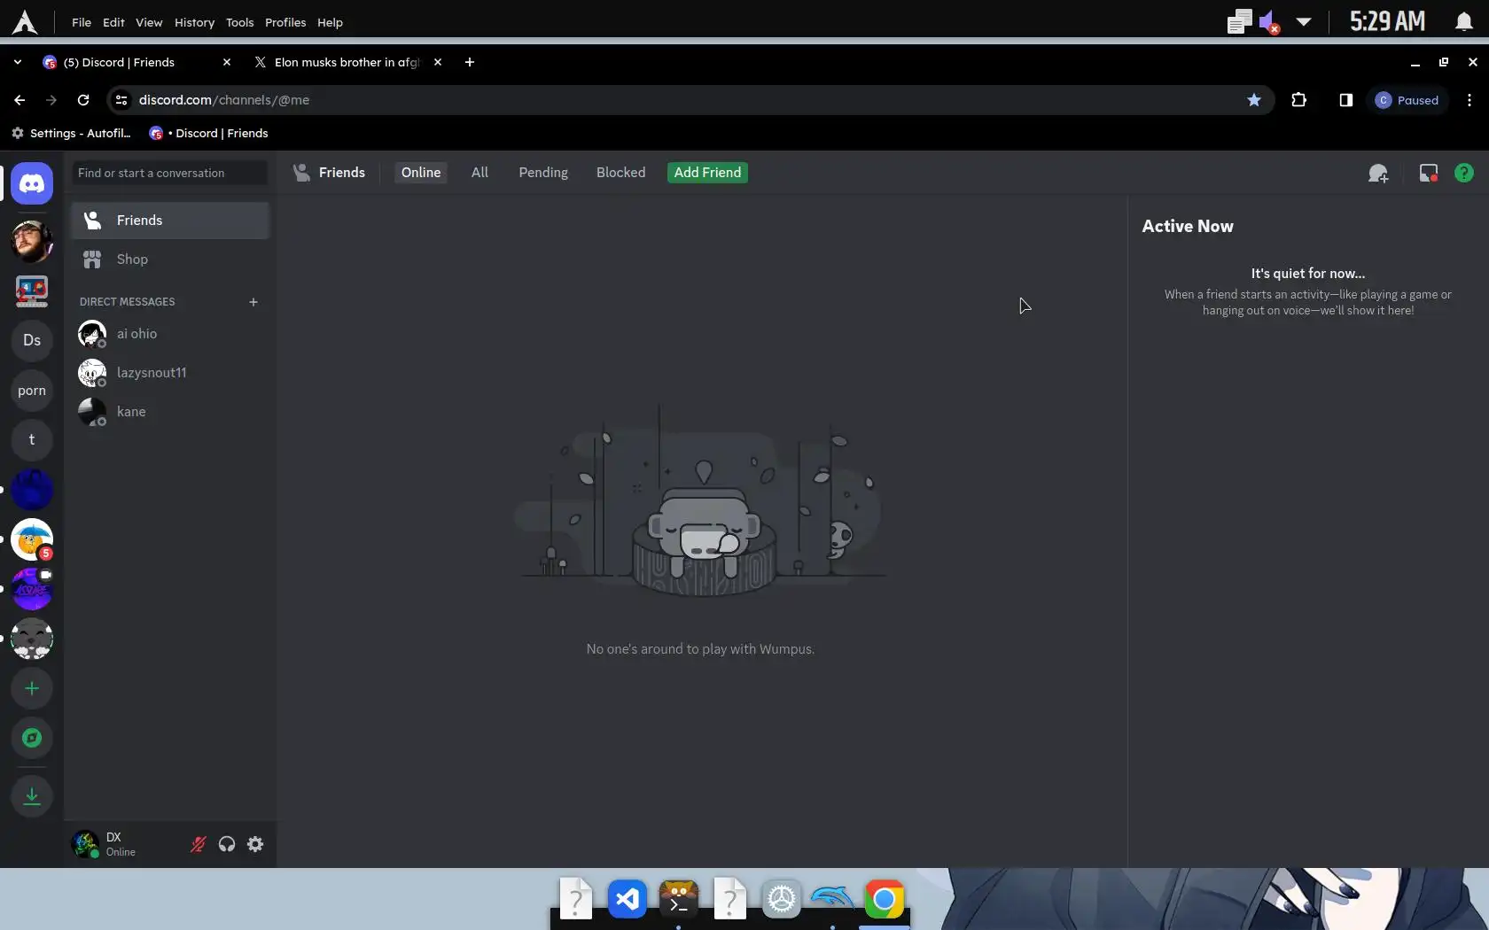
Task: Open the History menu
Action: click(x=194, y=22)
